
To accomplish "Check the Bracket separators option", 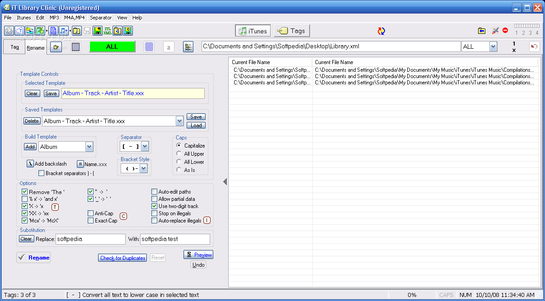I will coord(42,173).
